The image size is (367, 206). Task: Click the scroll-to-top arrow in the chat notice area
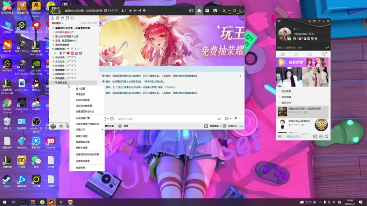click(240, 76)
